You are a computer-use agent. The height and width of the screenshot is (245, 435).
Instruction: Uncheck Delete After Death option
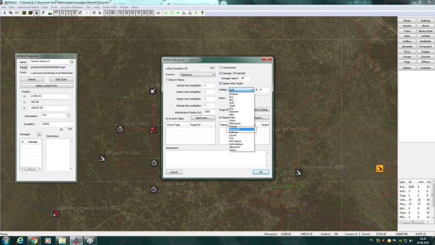click(220, 83)
